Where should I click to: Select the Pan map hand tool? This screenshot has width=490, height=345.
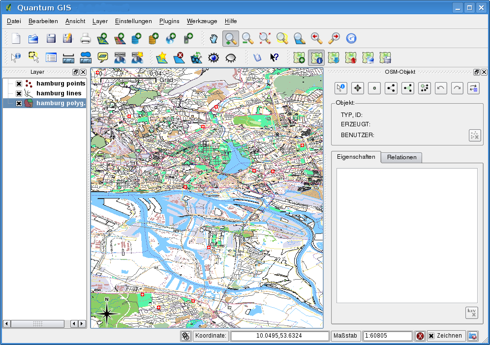(x=214, y=38)
